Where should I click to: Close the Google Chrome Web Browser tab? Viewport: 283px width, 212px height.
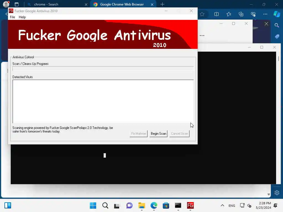tap(152, 4)
